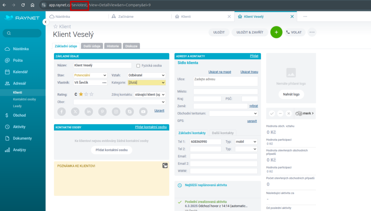Click the Ukázat na mapě link
The image size is (371, 211).
pyautogui.click(x=220, y=72)
